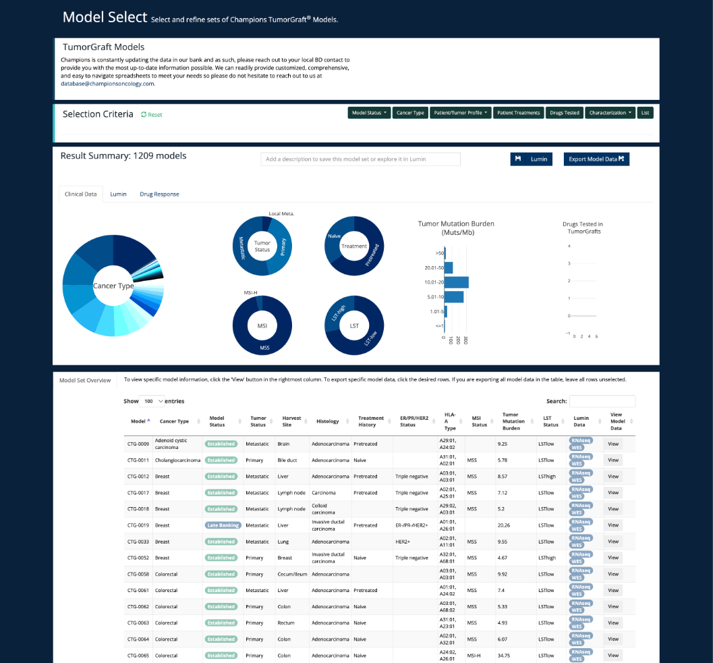713x663 pixels.
Task: Sort by the Treatment History column
Action: (372, 421)
